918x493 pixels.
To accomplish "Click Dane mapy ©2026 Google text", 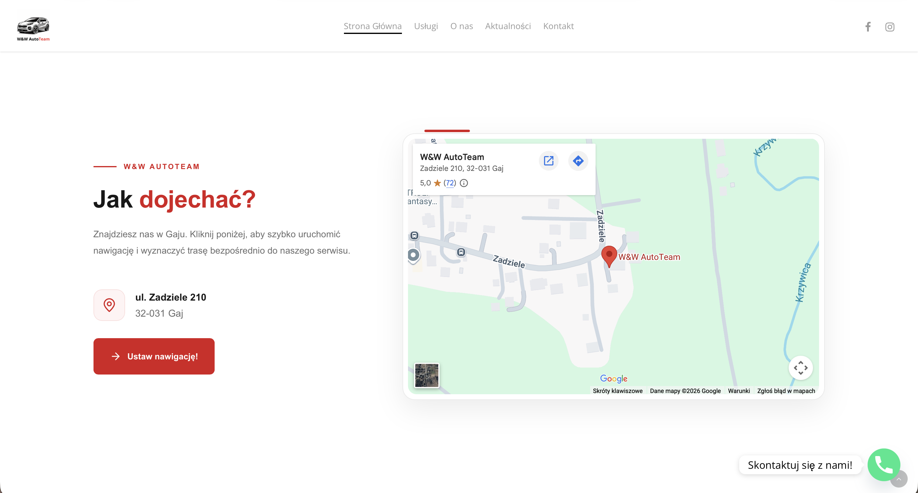I will click(685, 391).
